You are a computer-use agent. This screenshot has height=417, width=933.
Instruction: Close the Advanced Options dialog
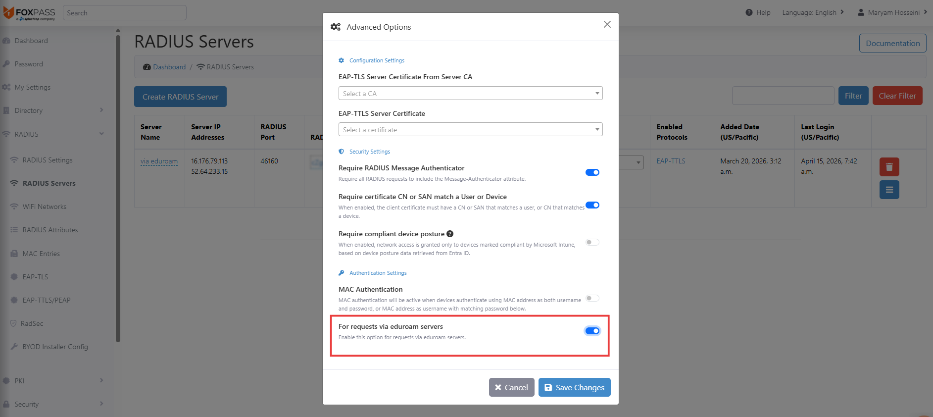click(607, 24)
